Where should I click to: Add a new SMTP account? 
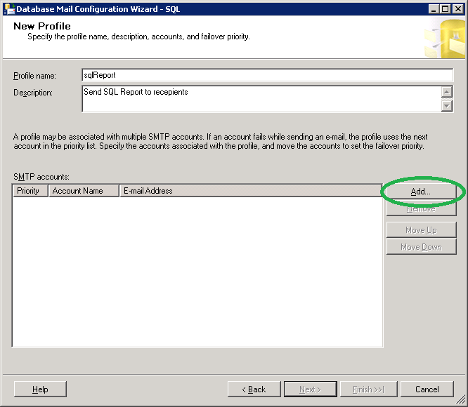pos(421,191)
